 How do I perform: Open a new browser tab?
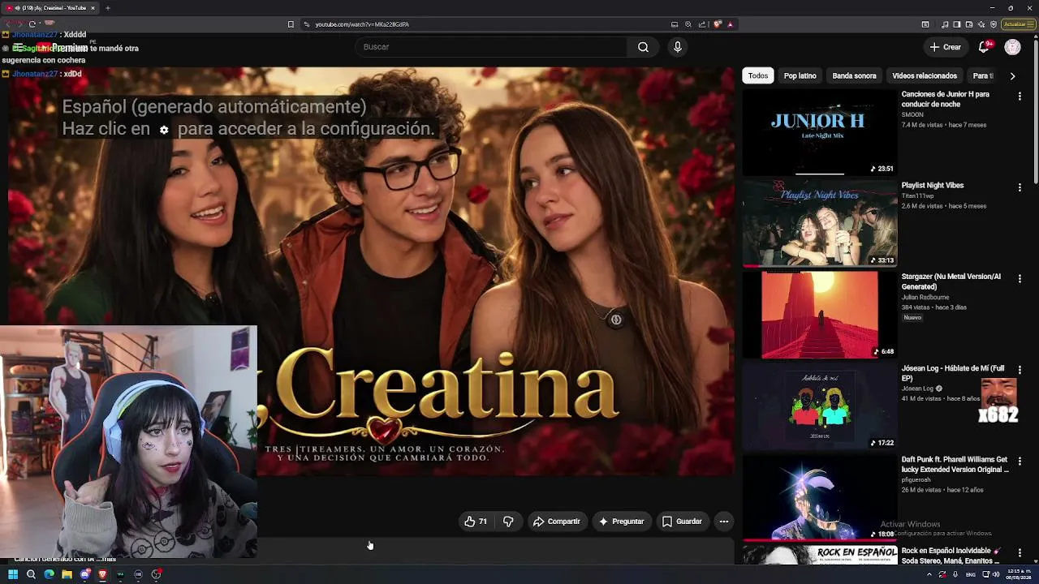107,8
